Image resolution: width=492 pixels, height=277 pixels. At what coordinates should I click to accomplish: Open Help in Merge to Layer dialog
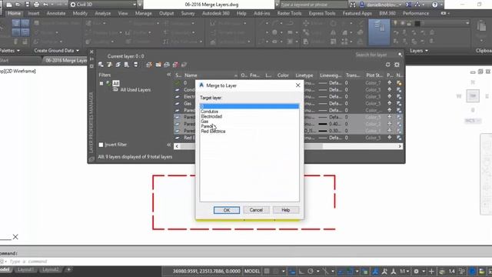285,210
